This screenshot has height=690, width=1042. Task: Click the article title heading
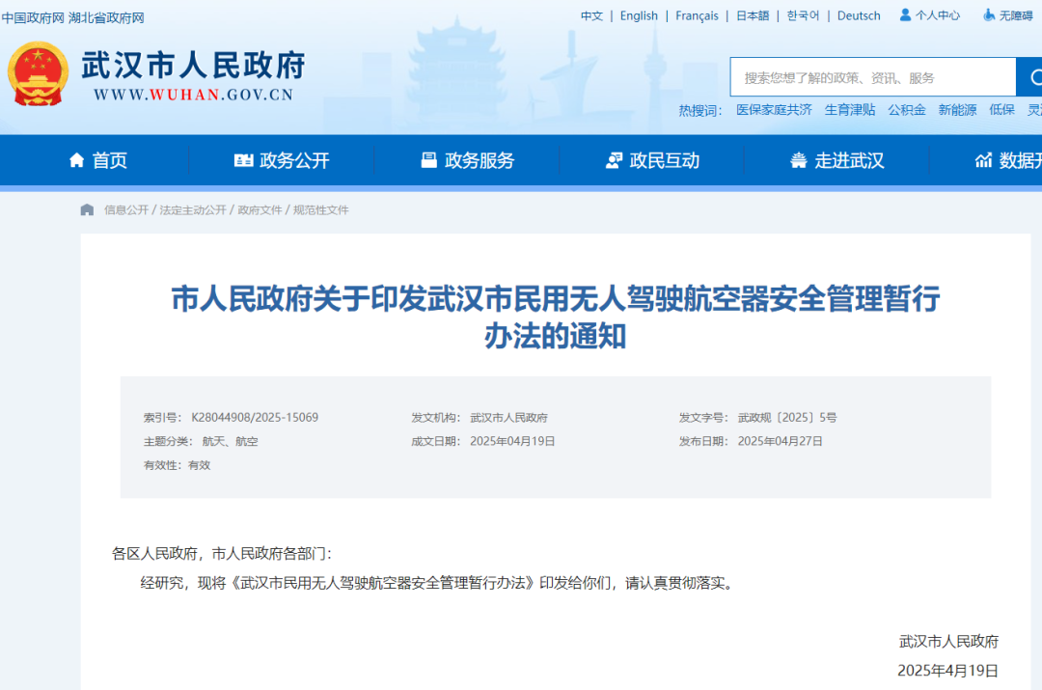[556, 317]
